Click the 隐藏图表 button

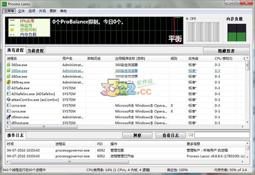[226, 51]
